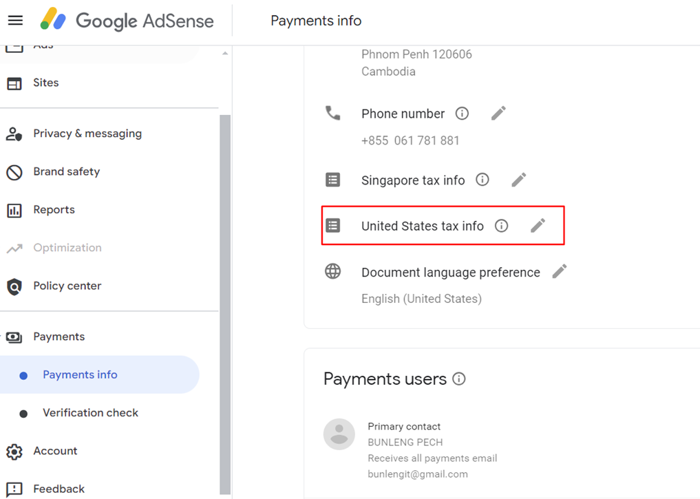700x499 pixels.
Task: Click the Optimization trend icon
Action: [14, 248]
